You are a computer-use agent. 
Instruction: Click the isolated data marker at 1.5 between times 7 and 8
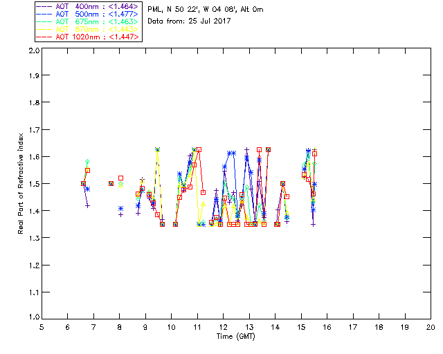click(x=111, y=183)
